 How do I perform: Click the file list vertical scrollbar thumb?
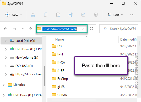coord(139,43)
